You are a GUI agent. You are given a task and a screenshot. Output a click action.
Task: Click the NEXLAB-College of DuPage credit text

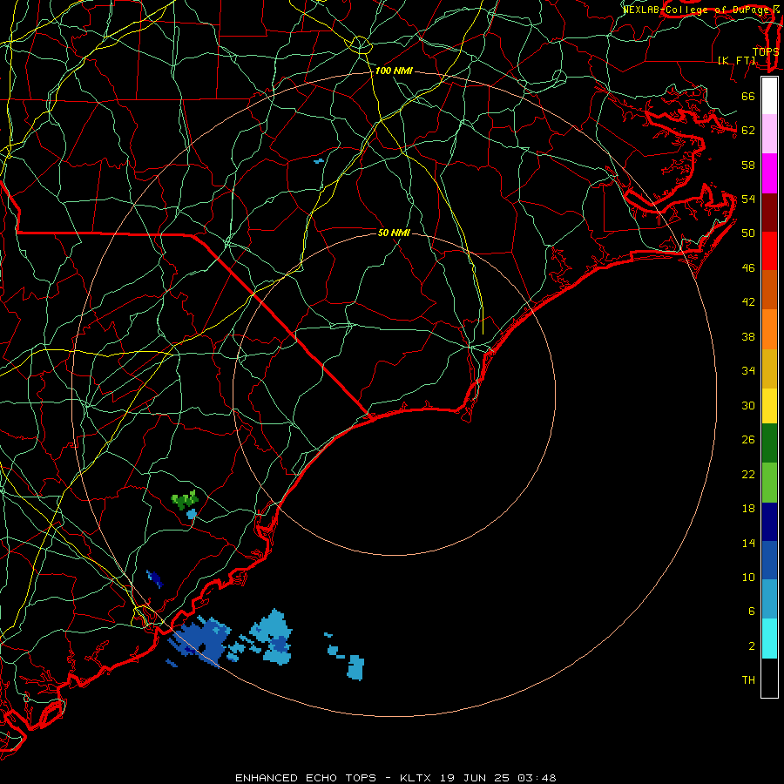(x=698, y=10)
